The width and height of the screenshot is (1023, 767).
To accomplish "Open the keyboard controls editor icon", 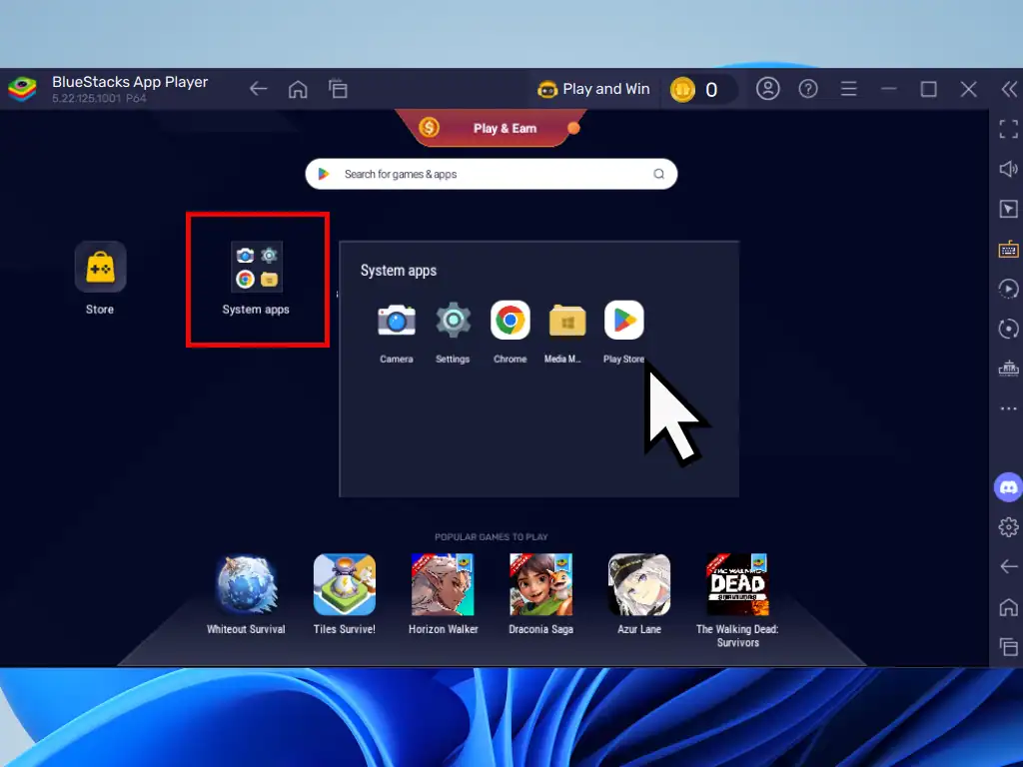I will pos(1008,249).
